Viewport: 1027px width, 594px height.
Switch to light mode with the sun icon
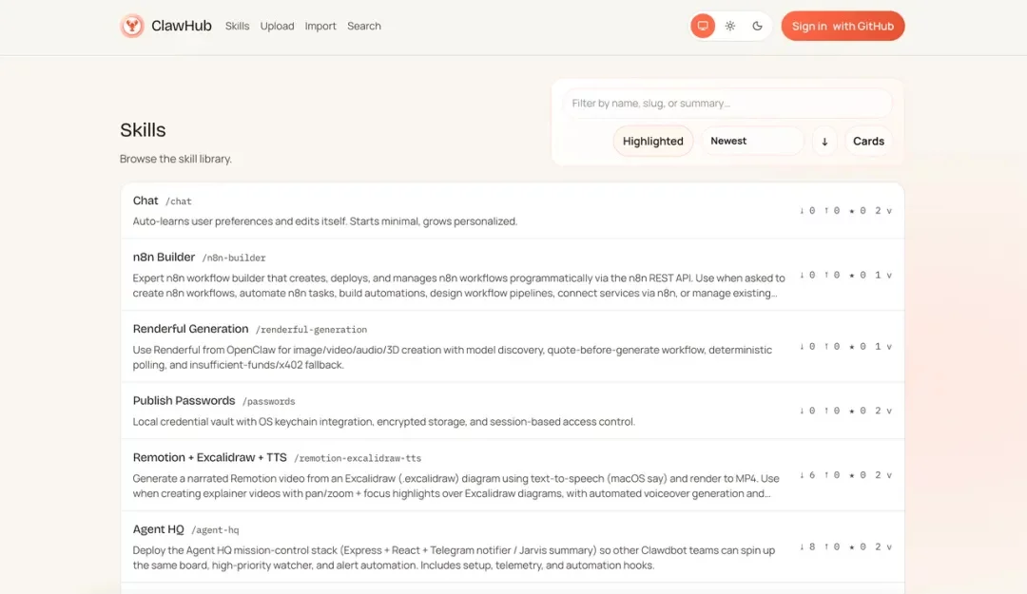click(729, 26)
